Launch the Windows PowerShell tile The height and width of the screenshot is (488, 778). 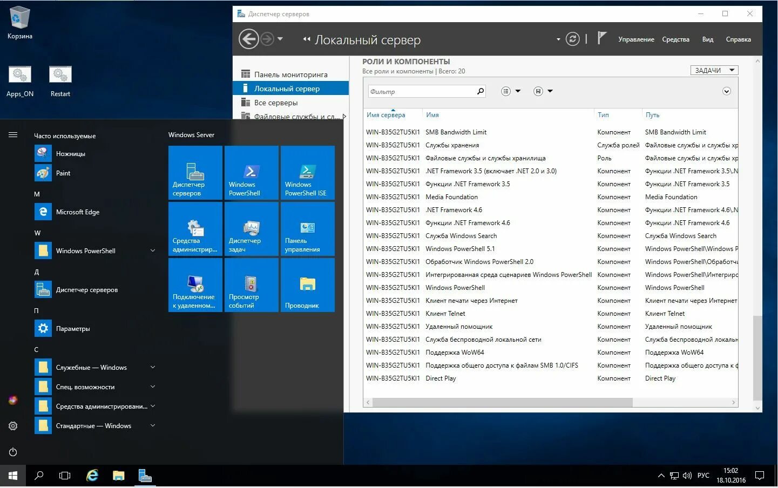coord(251,173)
